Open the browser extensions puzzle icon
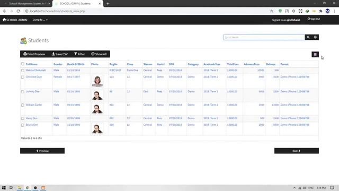 (x=320, y=11)
